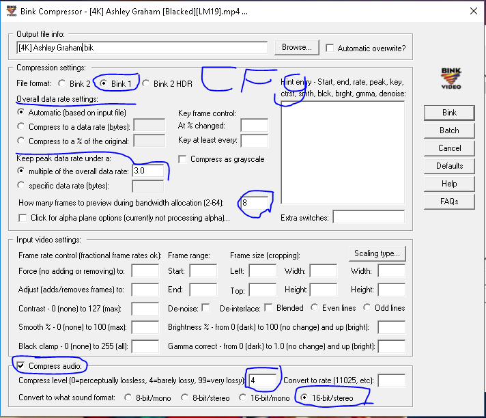The width and height of the screenshot is (486, 418).
Task: Close the Bink Compressor window
Action: [473, 11]
